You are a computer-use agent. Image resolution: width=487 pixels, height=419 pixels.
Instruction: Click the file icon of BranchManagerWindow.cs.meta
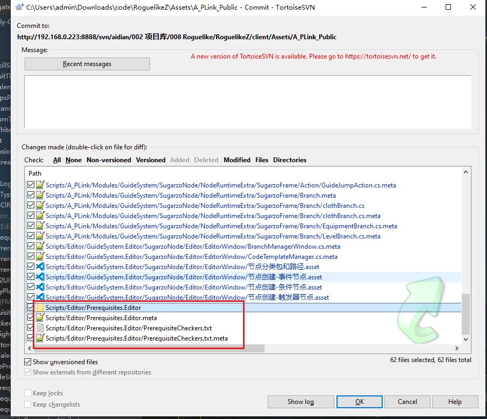[x=40, y=247]
